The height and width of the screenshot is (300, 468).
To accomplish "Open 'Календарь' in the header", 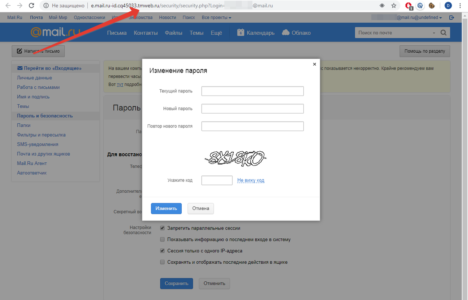I will [x=256, y=33].
